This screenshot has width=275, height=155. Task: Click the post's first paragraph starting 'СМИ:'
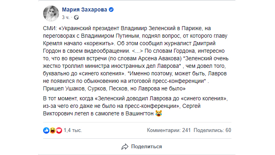point(136,58)
